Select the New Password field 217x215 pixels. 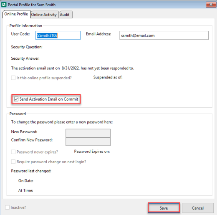[88, 133]
